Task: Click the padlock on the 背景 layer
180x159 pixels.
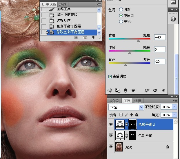Action: pyautogui.click(x=167, y=147)
